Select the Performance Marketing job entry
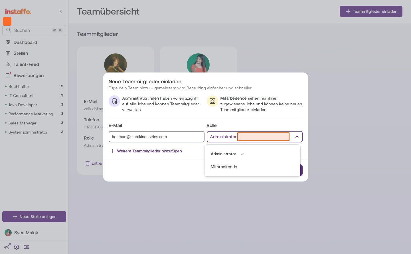Viewport: 411px width, 254px height. click(x=34, y=114)
